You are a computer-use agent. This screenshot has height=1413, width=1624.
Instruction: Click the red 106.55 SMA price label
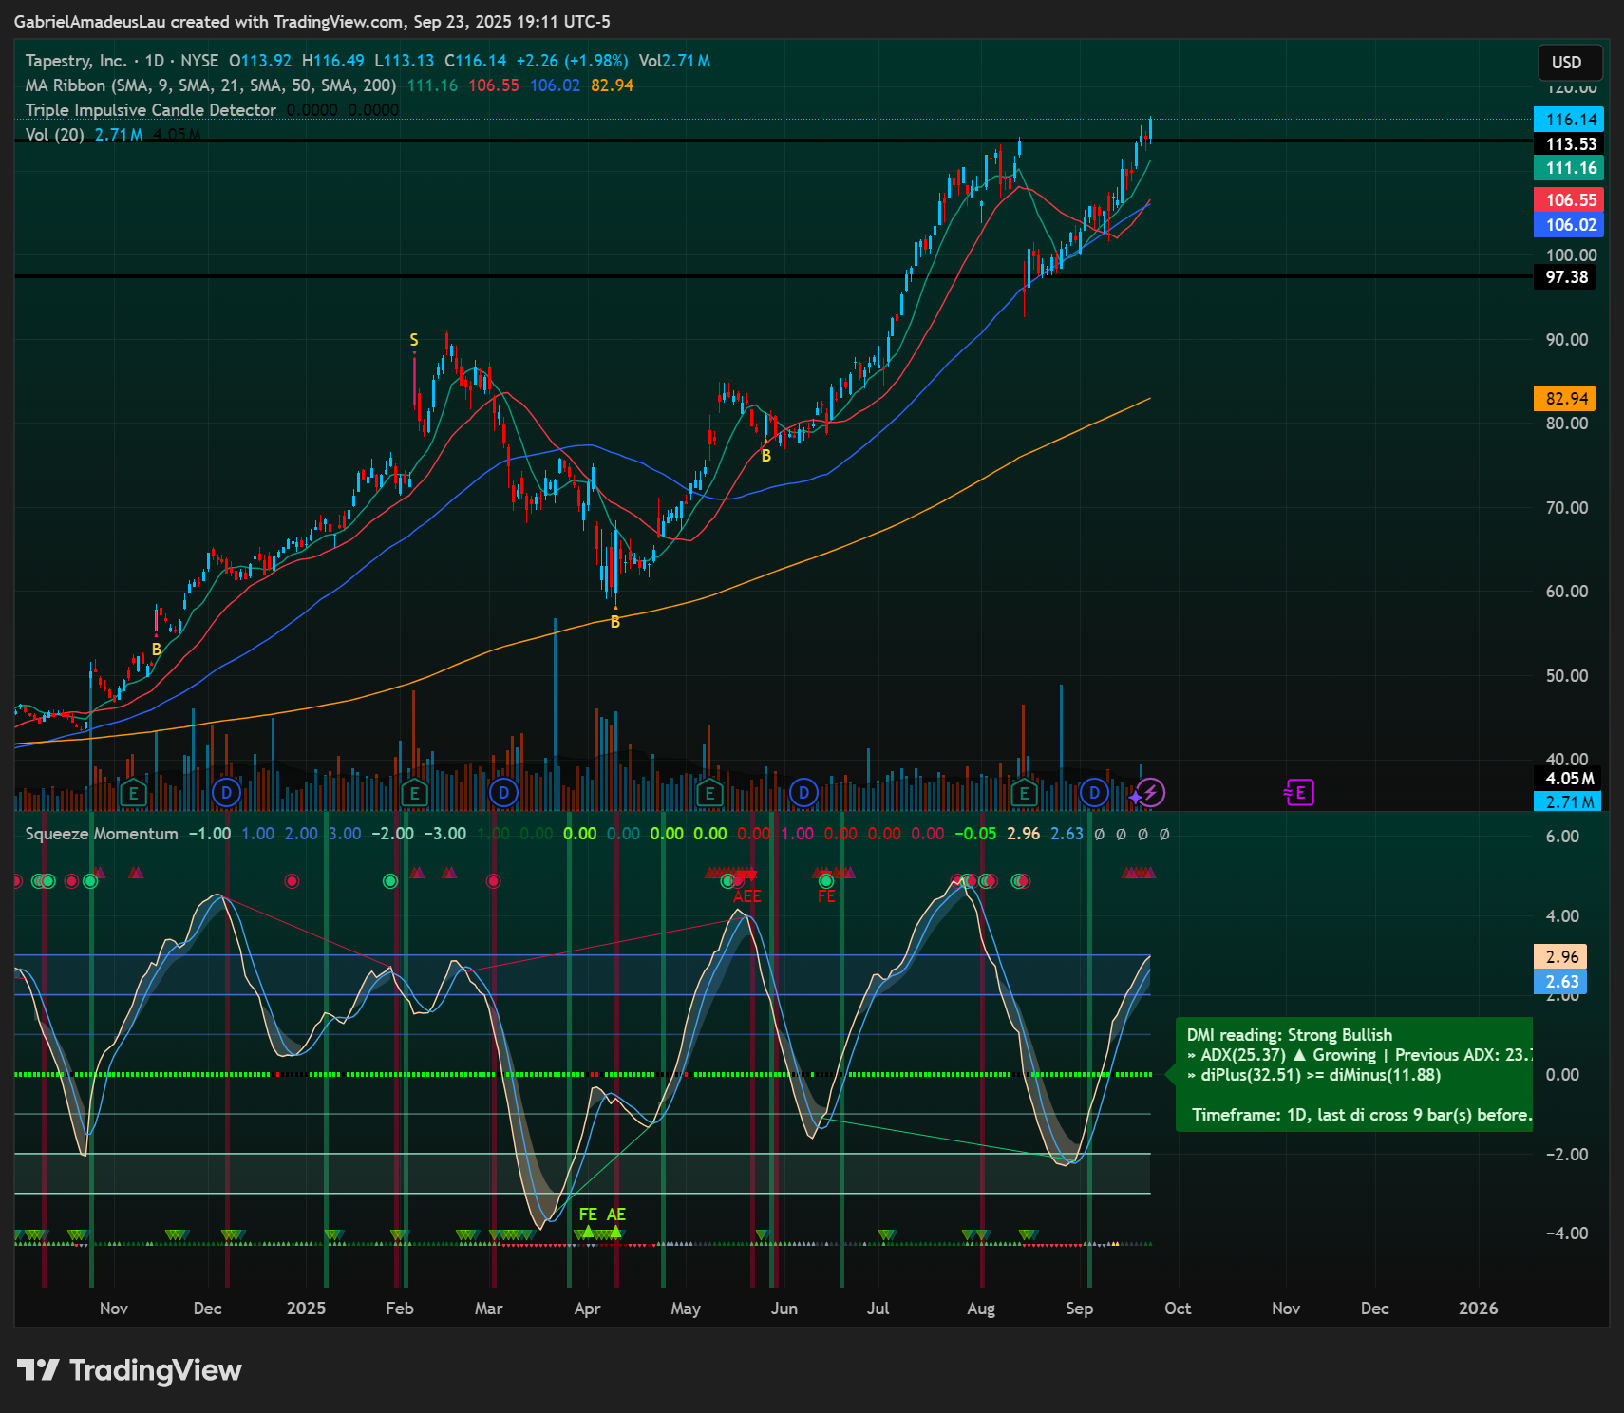pyautogui.click(x=1569, y=199)
